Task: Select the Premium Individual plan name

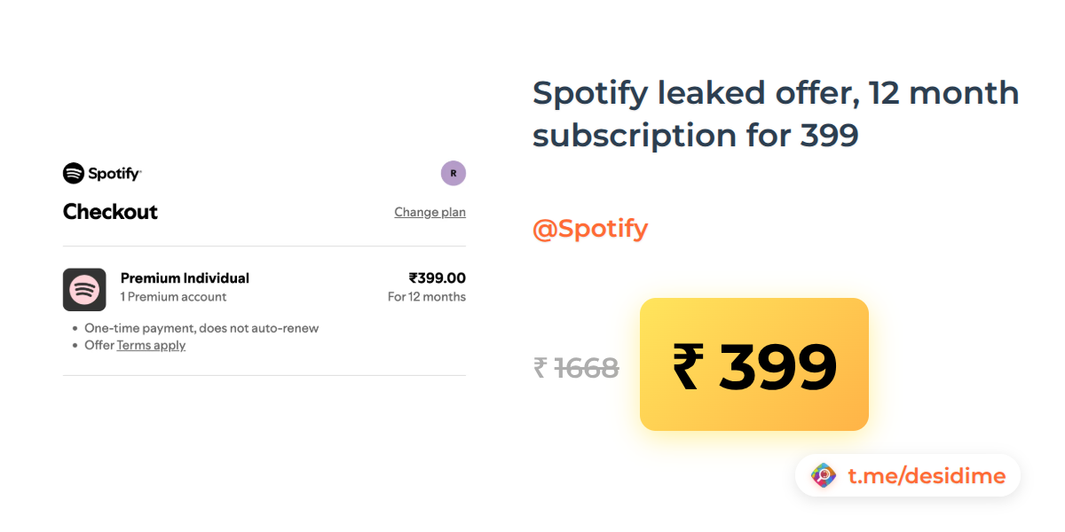Action: (185, 278)
